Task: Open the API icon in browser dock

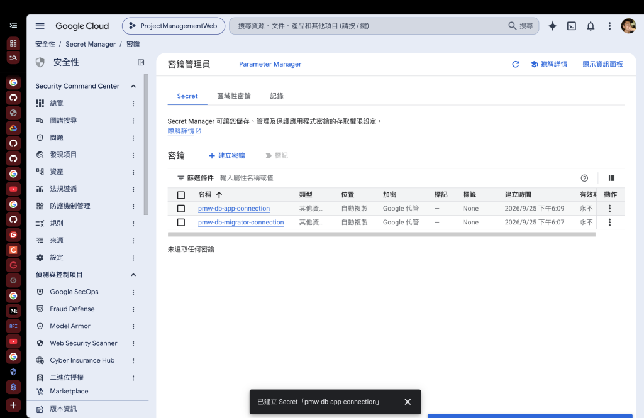Action: pos(13,326)
